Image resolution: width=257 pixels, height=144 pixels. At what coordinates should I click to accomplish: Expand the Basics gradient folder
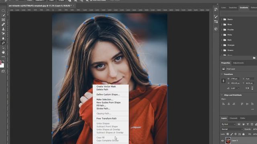[x=222, y=19]
